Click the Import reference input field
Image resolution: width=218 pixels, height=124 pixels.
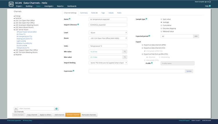click(x=108, y=25)
